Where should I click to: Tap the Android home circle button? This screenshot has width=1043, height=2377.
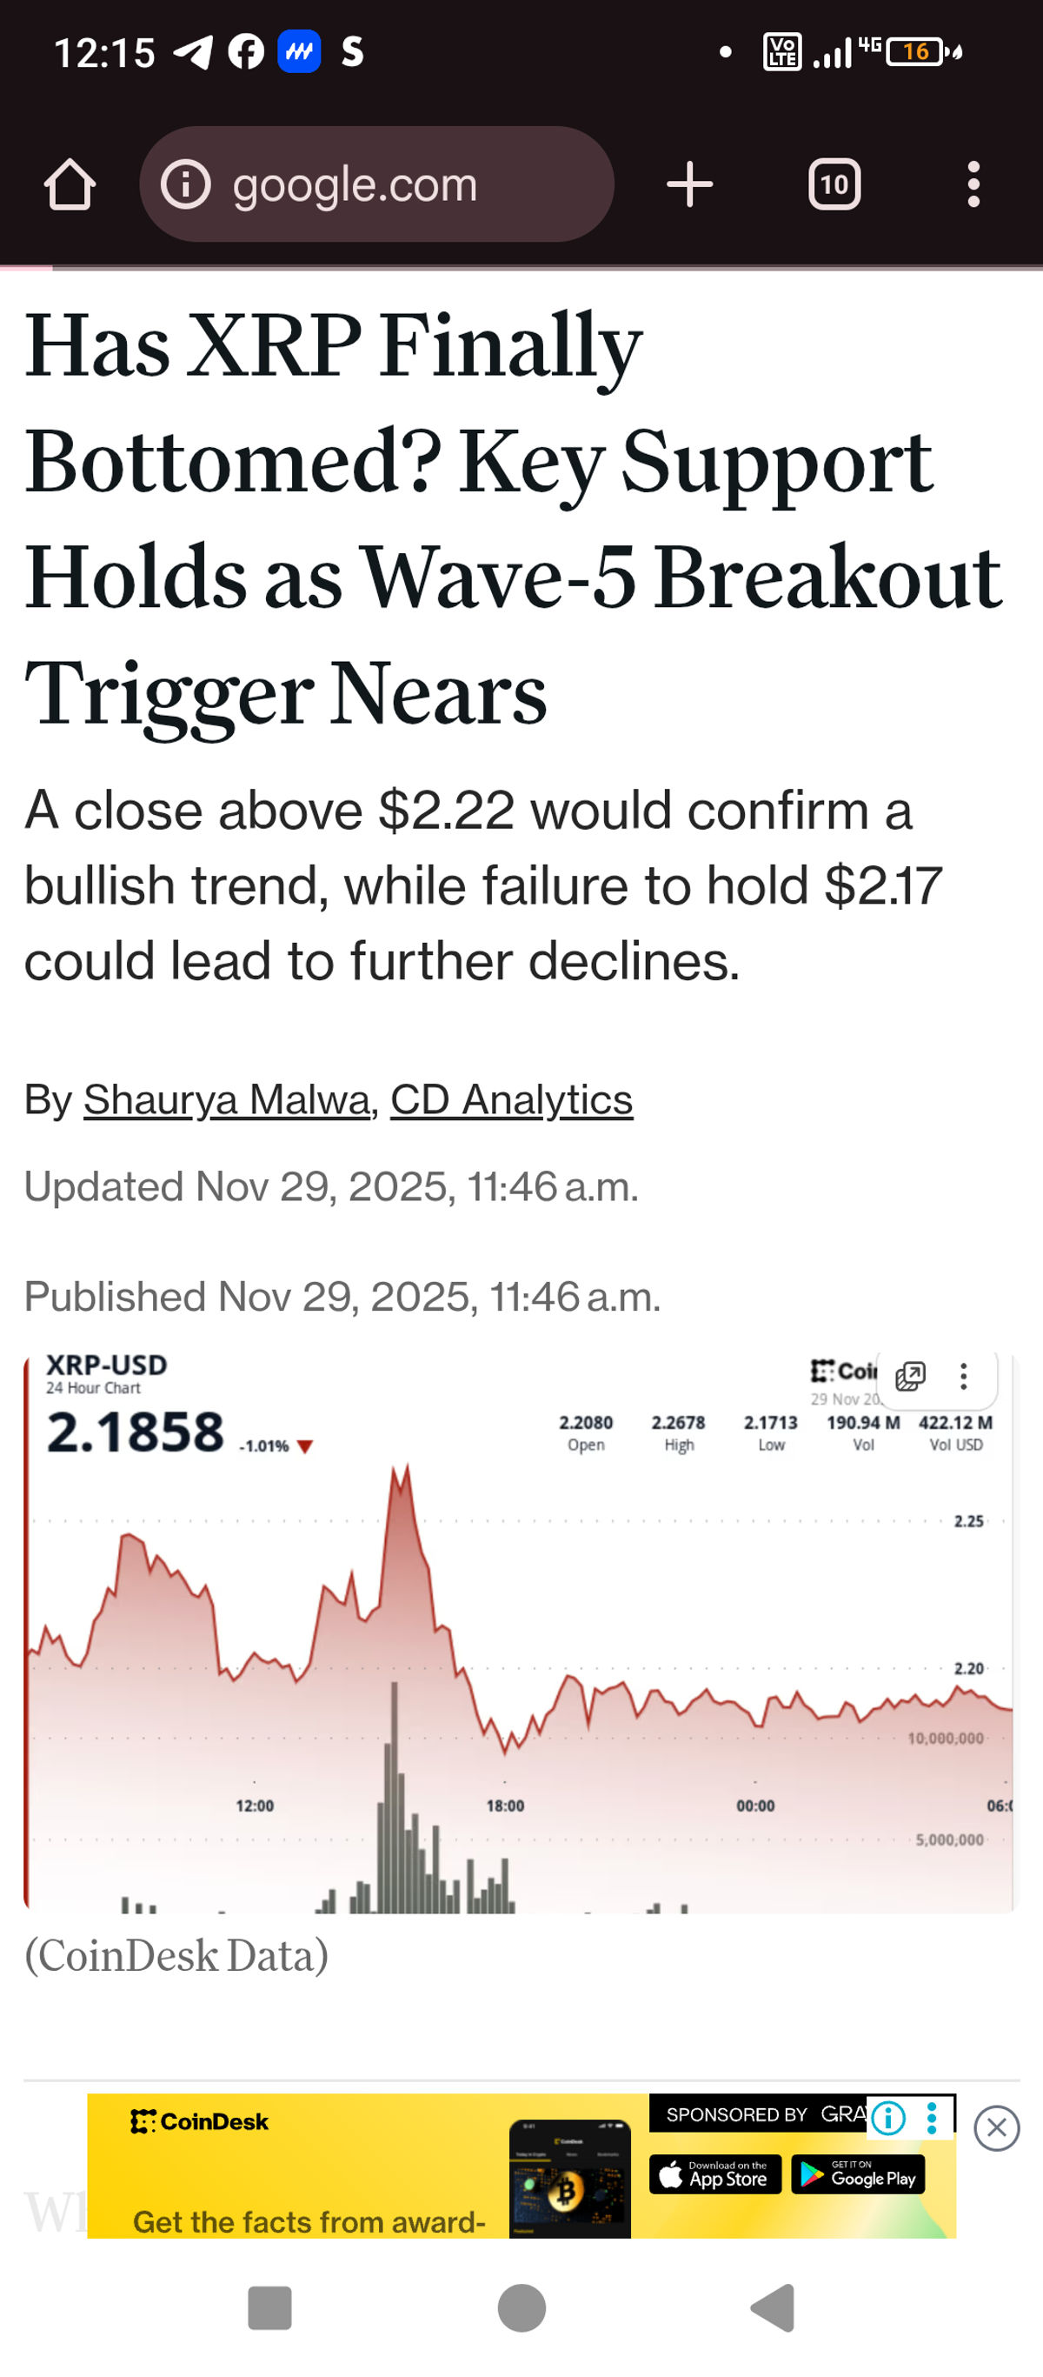coord(521,2307)
